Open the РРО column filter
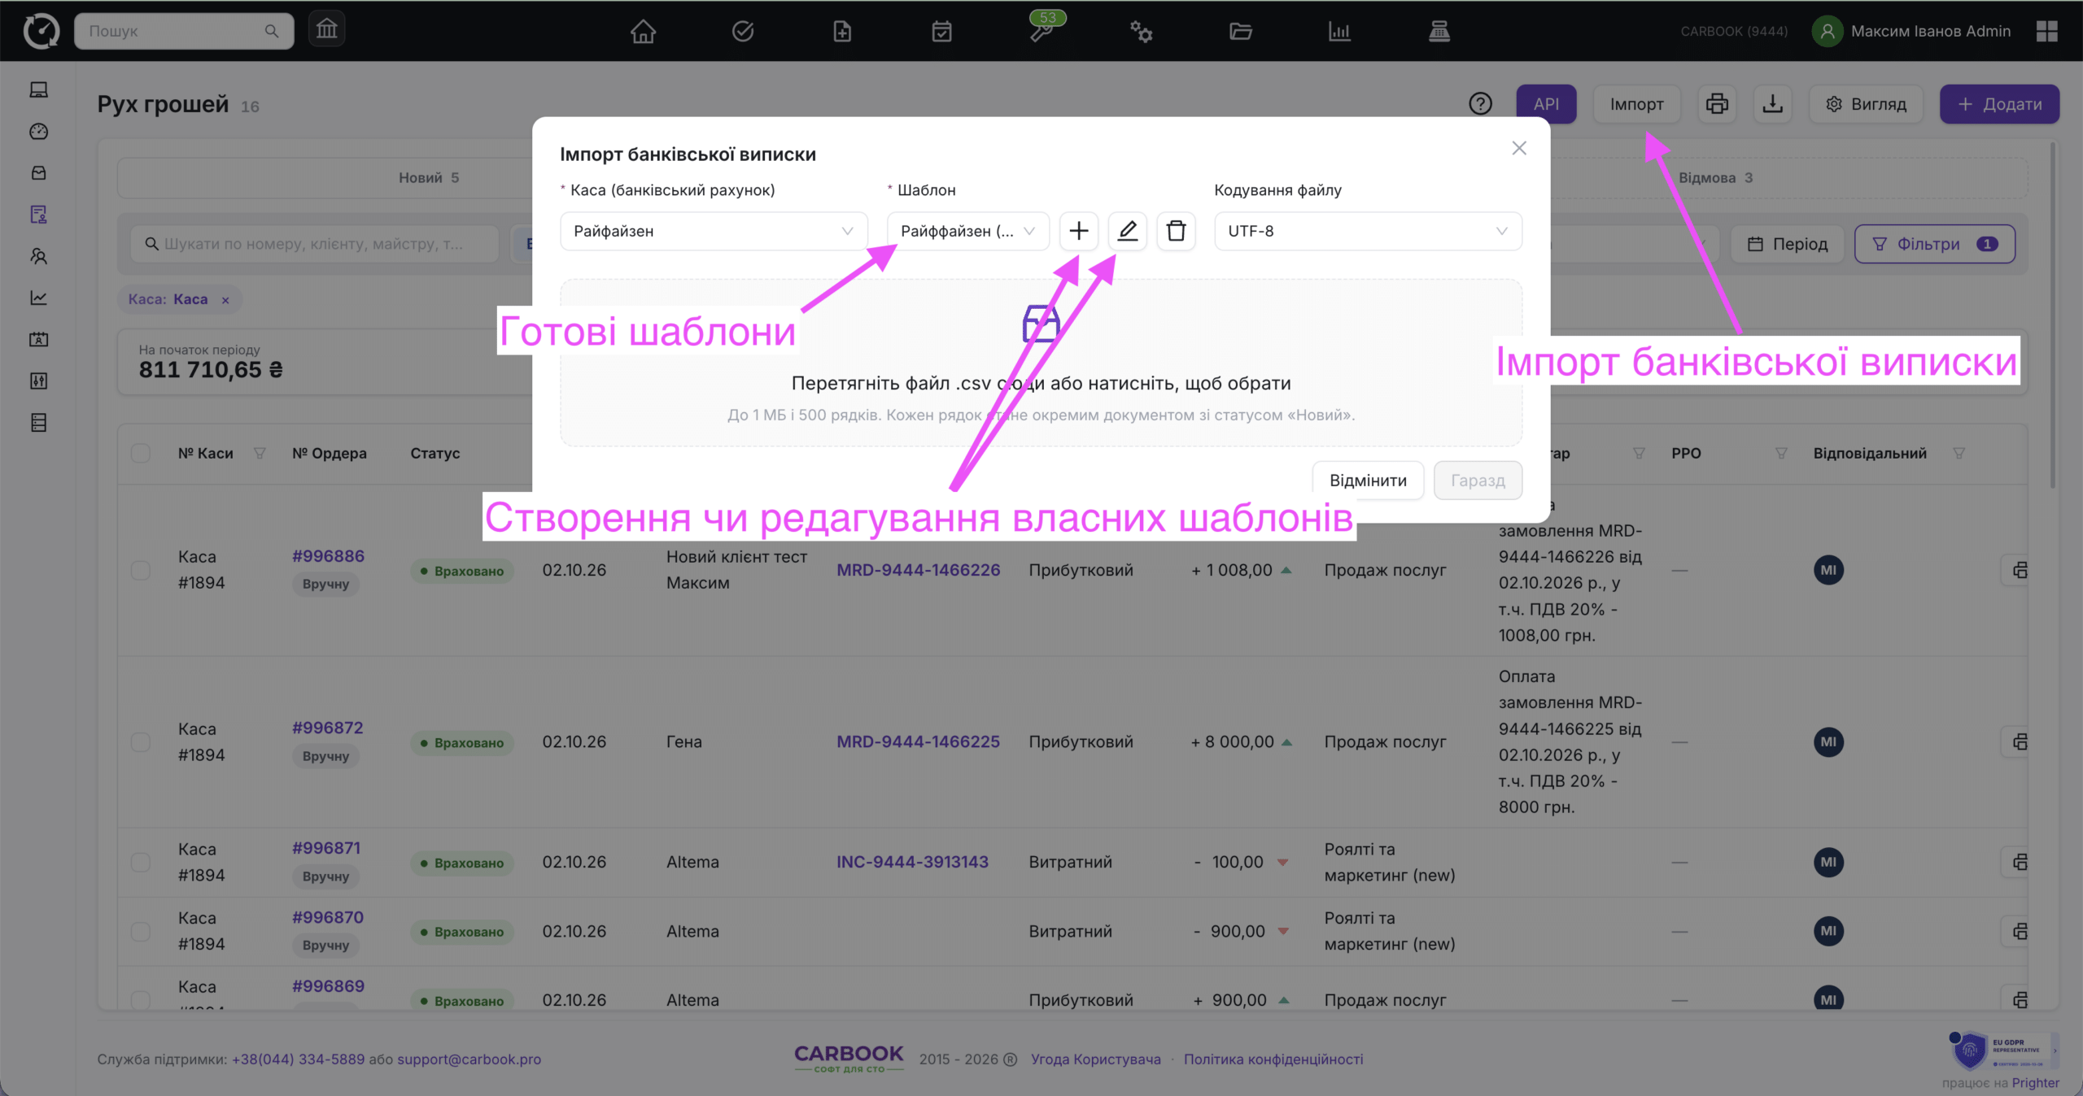The height and width of the screenshot is (1096, 2083). click(1781, 453)
